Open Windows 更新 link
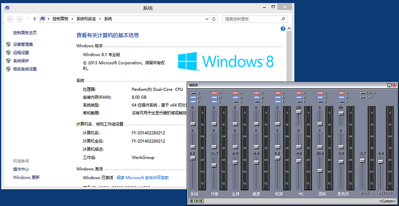The height and width of the screenshot is (206, 399). [x=27, y=177]
